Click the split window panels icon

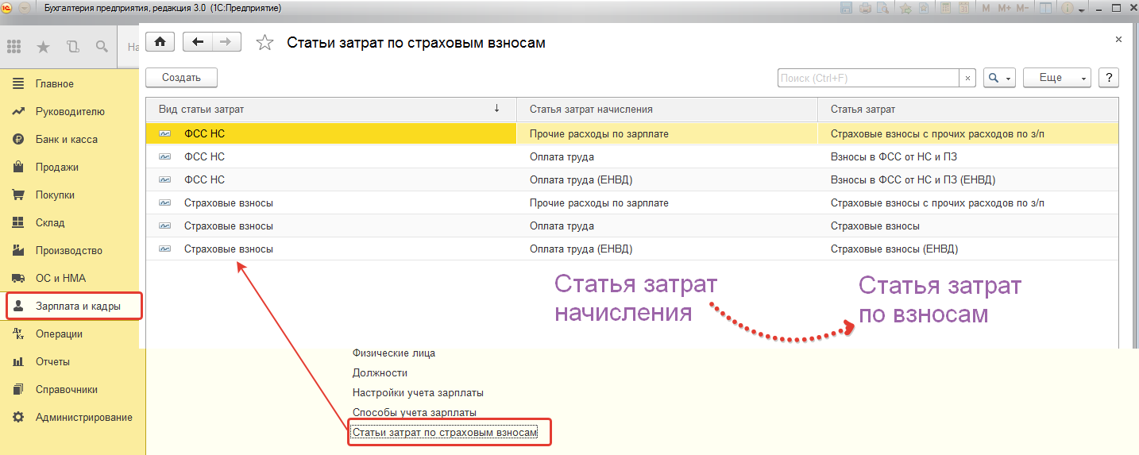tap(1045, 8)
